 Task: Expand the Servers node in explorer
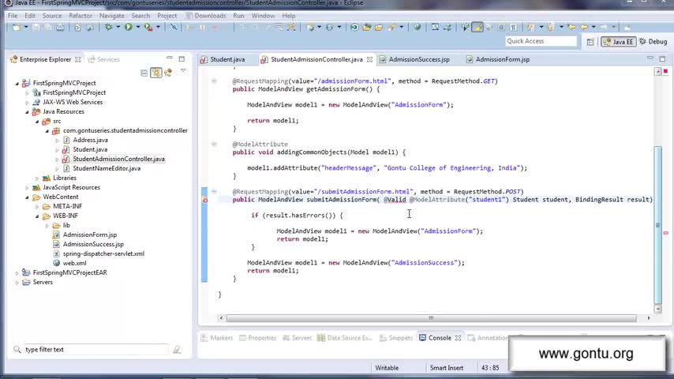[x=17, y=282]
